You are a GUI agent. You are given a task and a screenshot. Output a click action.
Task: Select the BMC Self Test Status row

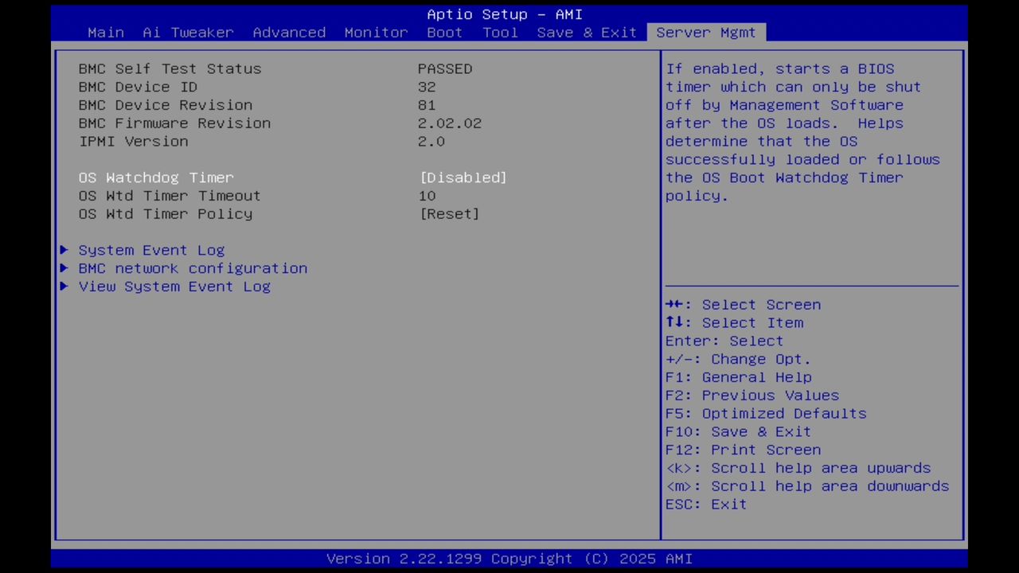coord(170,68)
